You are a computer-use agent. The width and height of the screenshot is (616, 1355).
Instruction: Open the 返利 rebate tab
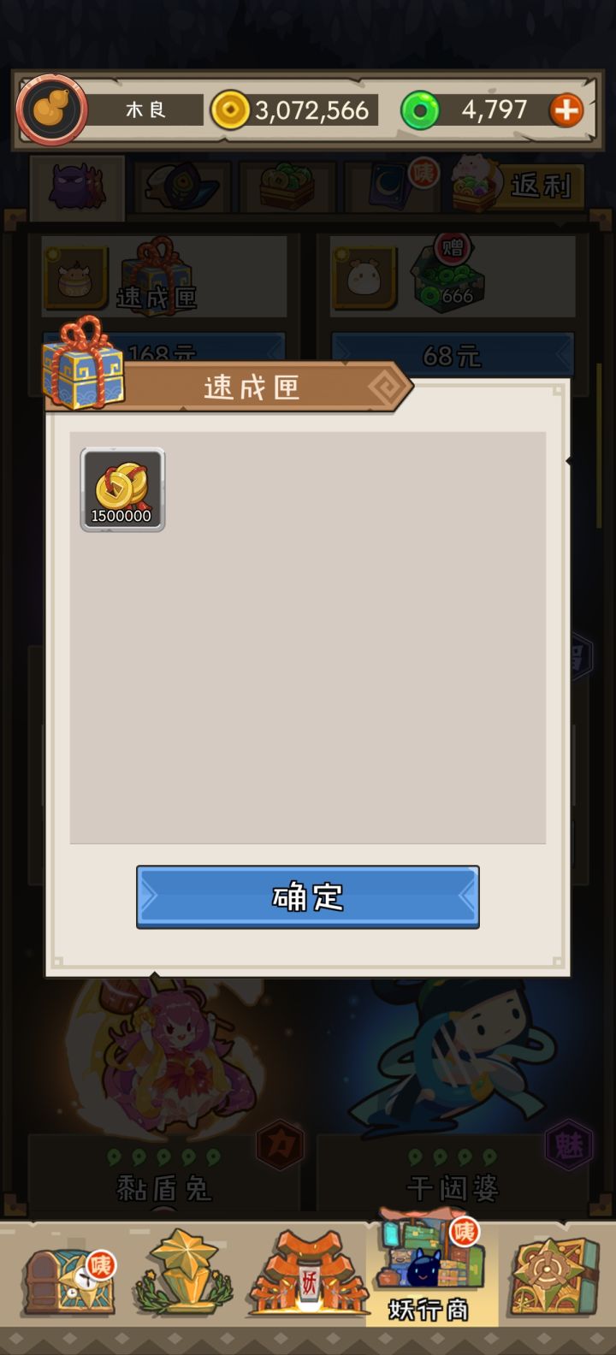(x=518, y=183)
